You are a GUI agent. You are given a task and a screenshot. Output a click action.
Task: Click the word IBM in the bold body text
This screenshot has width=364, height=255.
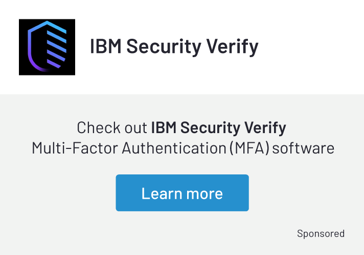coord(163,127)
